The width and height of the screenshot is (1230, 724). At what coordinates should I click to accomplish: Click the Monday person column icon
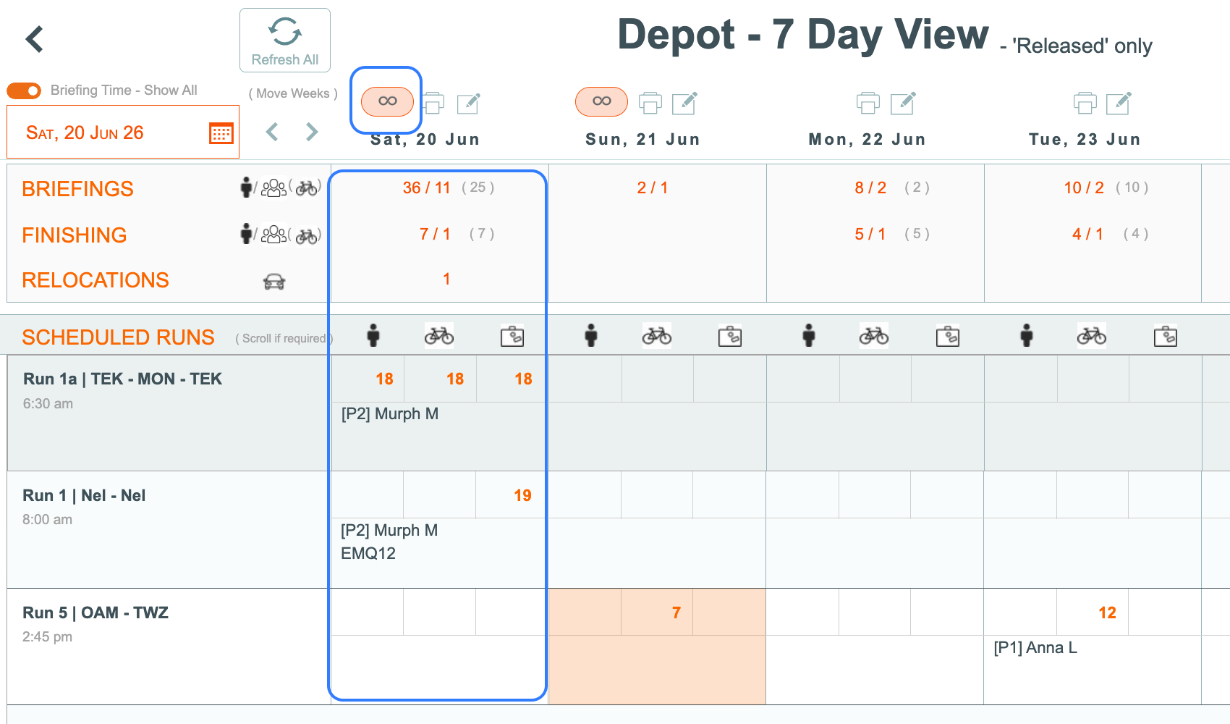[x=809, y=335]
